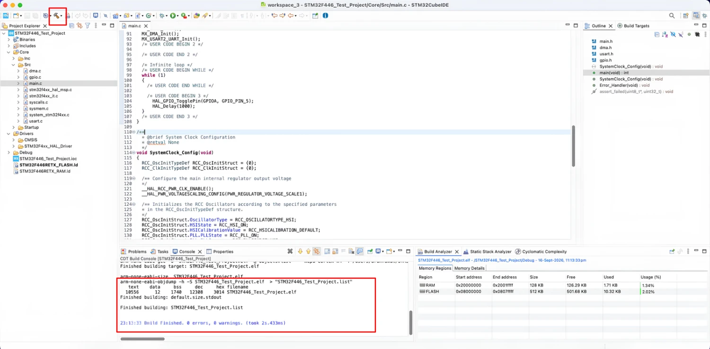Select gpio.c in Project Explorer

[35, 77]
